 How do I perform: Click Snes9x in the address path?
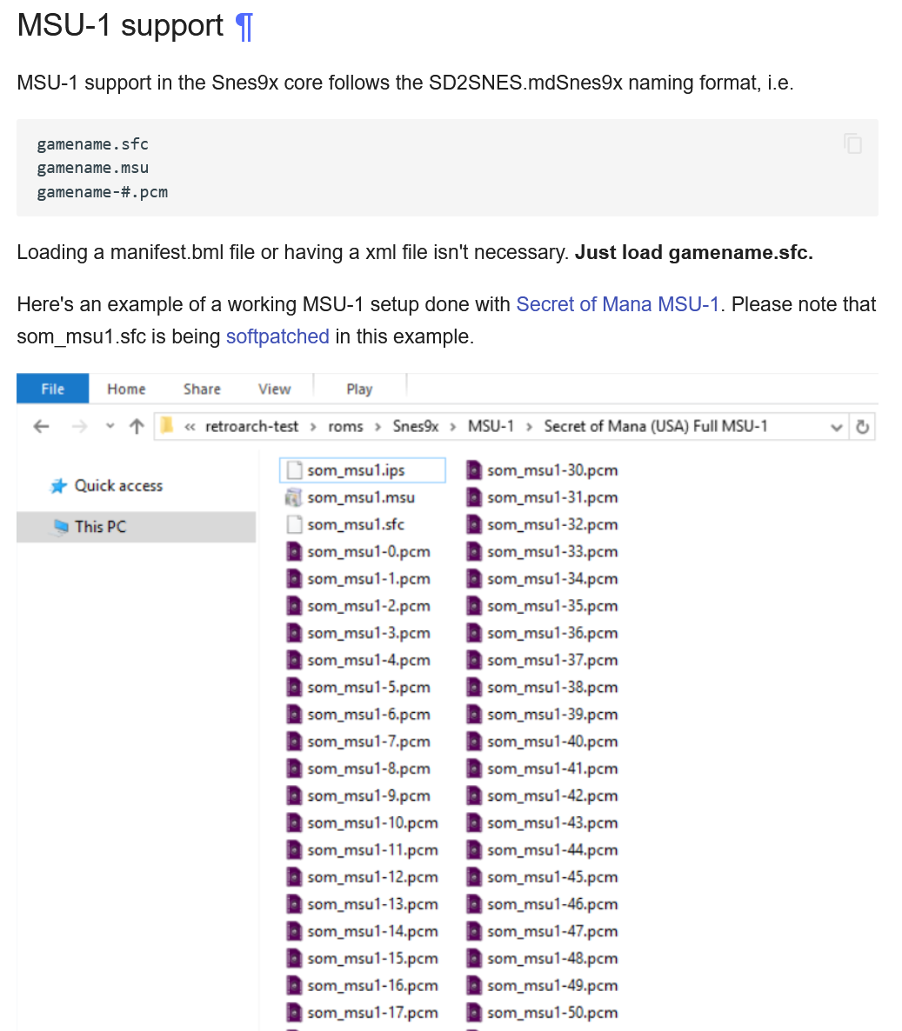pyautogui.click(x=416, y=426)
